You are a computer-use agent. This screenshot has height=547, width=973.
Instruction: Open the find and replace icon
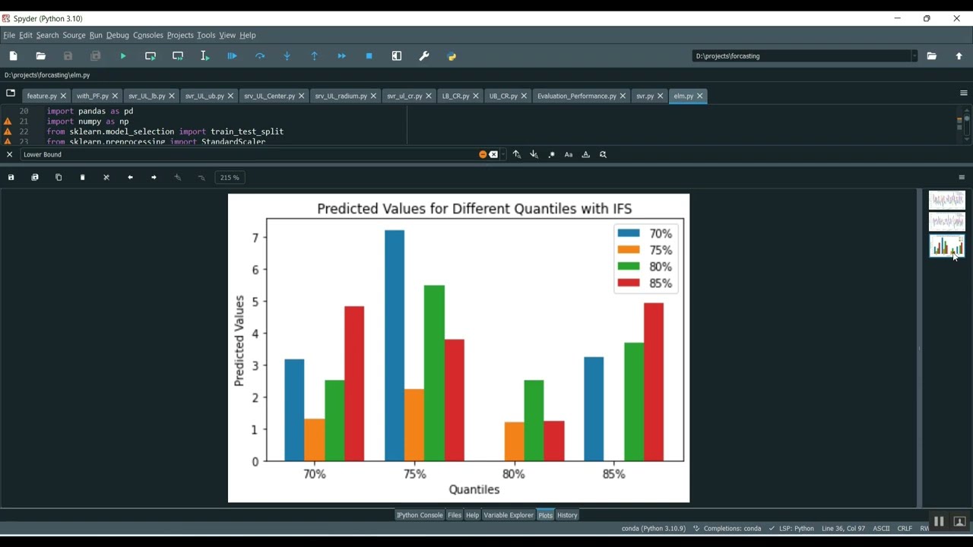[604, 154]
